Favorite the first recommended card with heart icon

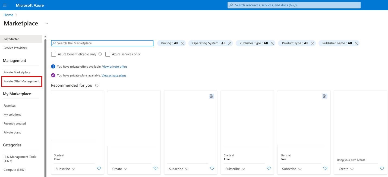click(x=99, y=168)
